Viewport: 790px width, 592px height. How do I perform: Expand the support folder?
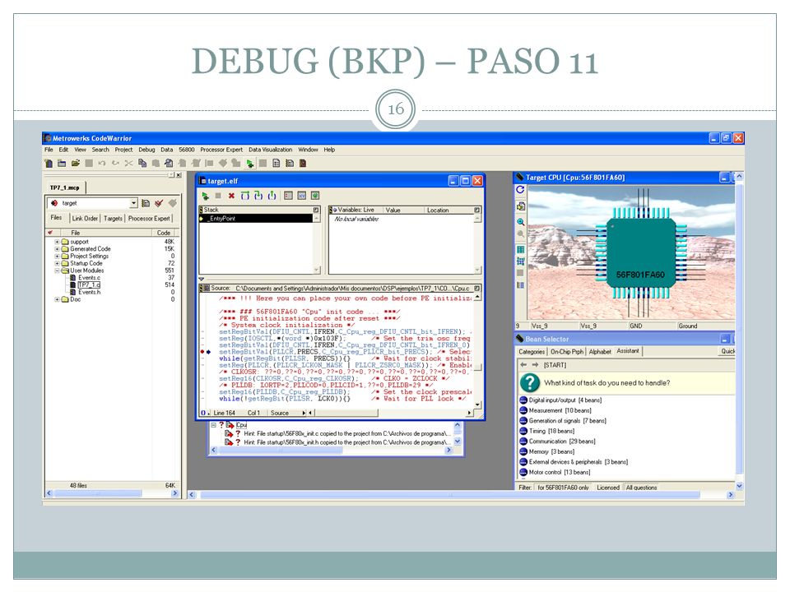coord(57,242)
